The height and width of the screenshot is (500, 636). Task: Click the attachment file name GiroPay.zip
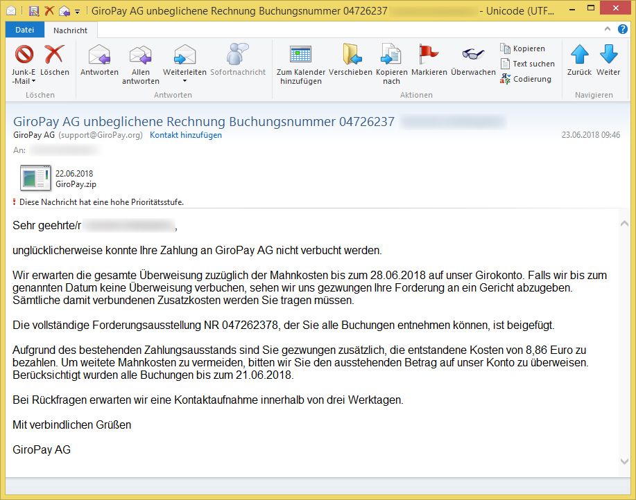[76, 184]
